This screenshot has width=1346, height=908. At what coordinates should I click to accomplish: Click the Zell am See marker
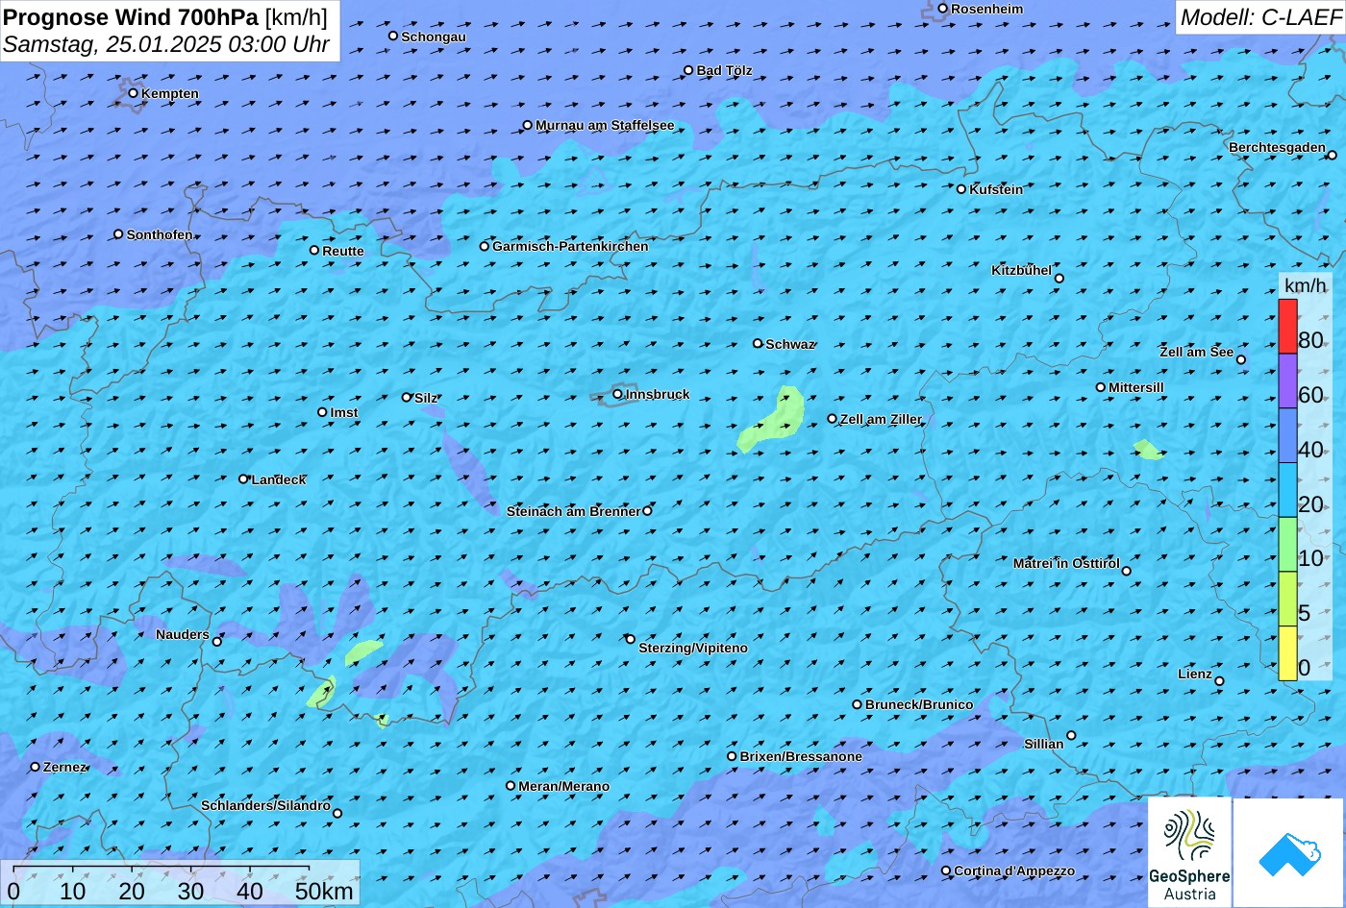(1241, 359)
